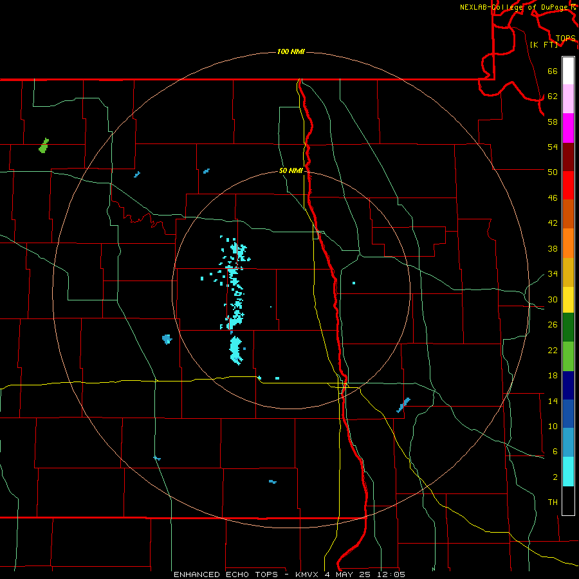Click the bright red 46-50 legend swatch
Image resolution: width=579 pixels, height=579 pixels.
coord(568,185)
